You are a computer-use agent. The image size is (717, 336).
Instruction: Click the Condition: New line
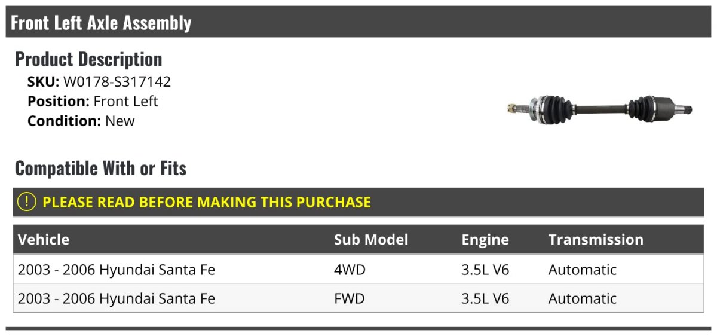[x=81, y=121]
